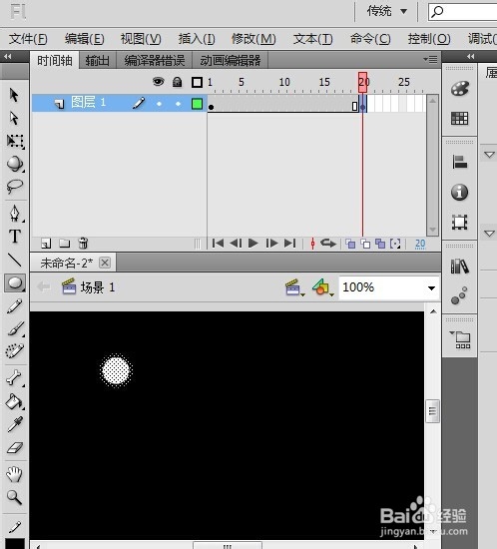
Task: Open the 100% zoom dropdown
Action: pos(431,288)
